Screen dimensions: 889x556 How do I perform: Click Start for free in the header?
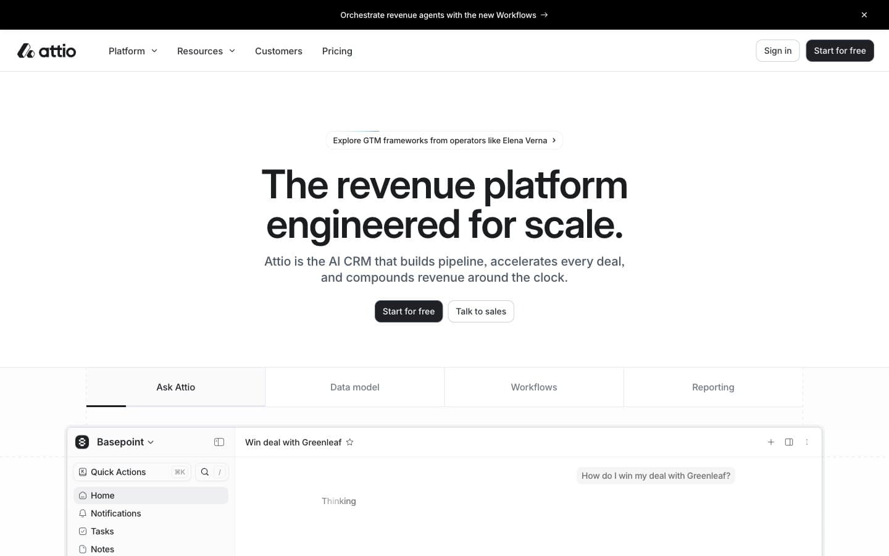pyautogui.click(x=840, y=51)
